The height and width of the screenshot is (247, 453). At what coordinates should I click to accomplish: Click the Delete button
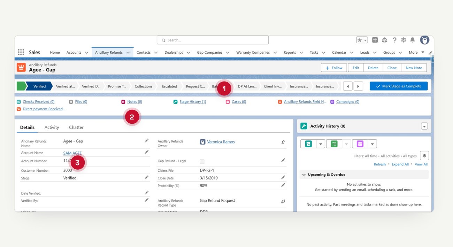tap(373, 68)
